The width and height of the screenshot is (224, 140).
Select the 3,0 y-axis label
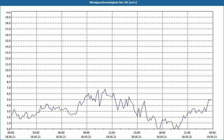9,111
